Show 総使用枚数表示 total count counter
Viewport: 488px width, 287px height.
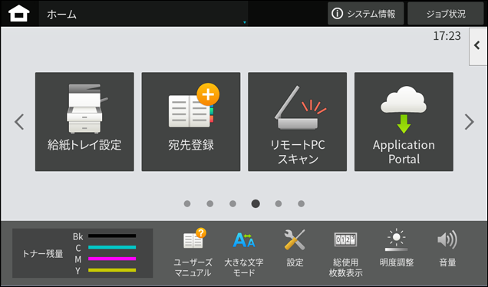[x=345, y=254]
